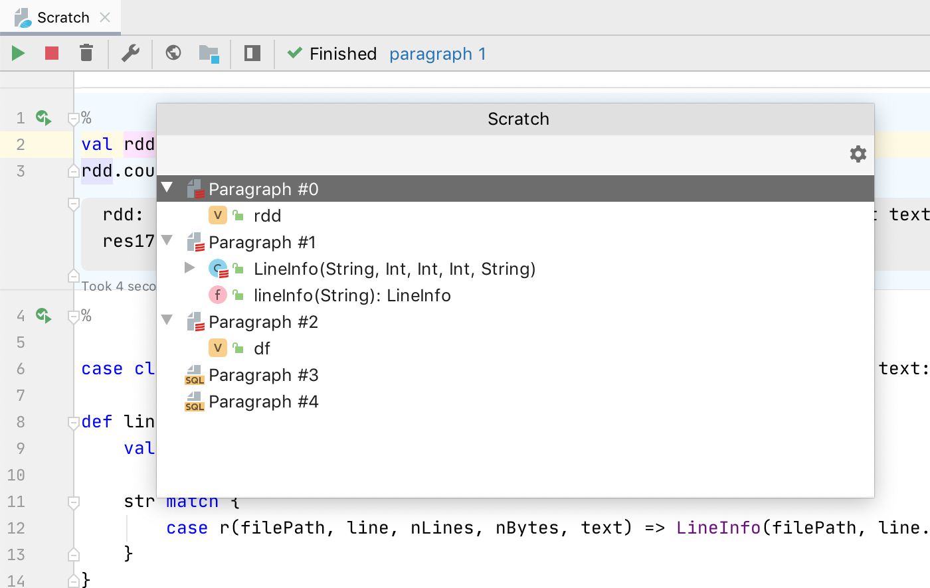Click the green Finished checkmark icon
The image size is (930, 588).
click(294, 52)
